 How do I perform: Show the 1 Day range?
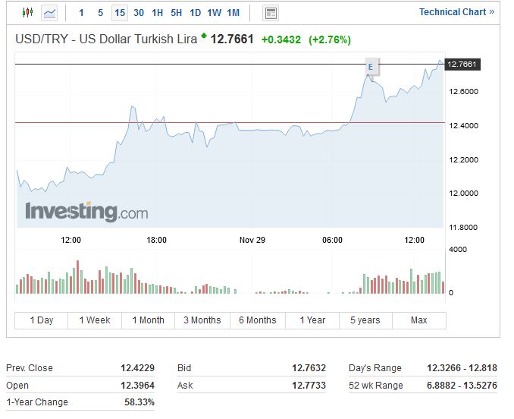(x=42, y=320)
